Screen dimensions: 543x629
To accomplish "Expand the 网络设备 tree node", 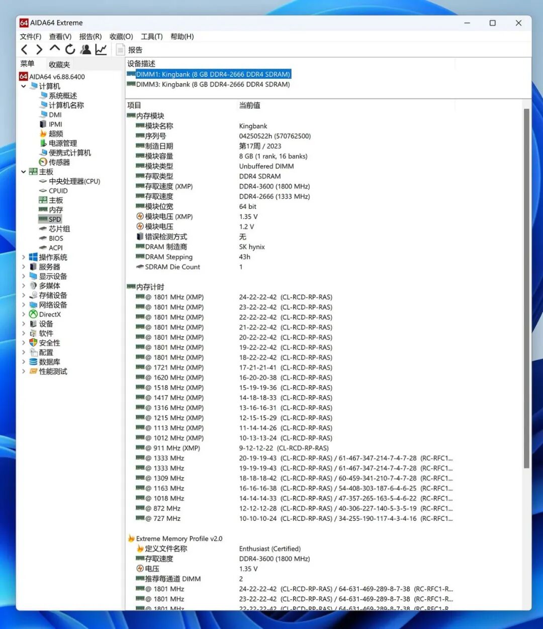I will (x=24, y=305).
